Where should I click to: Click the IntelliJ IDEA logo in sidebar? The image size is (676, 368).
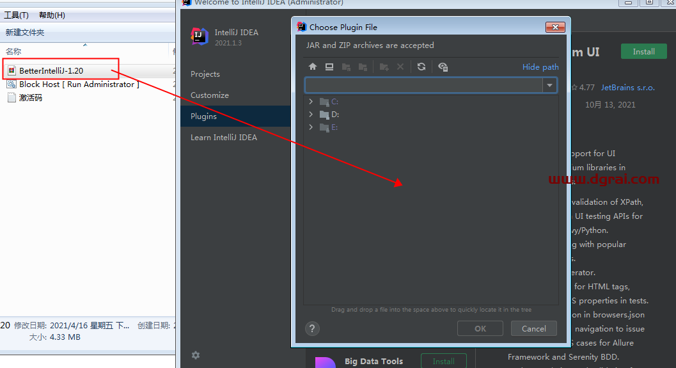199,36
